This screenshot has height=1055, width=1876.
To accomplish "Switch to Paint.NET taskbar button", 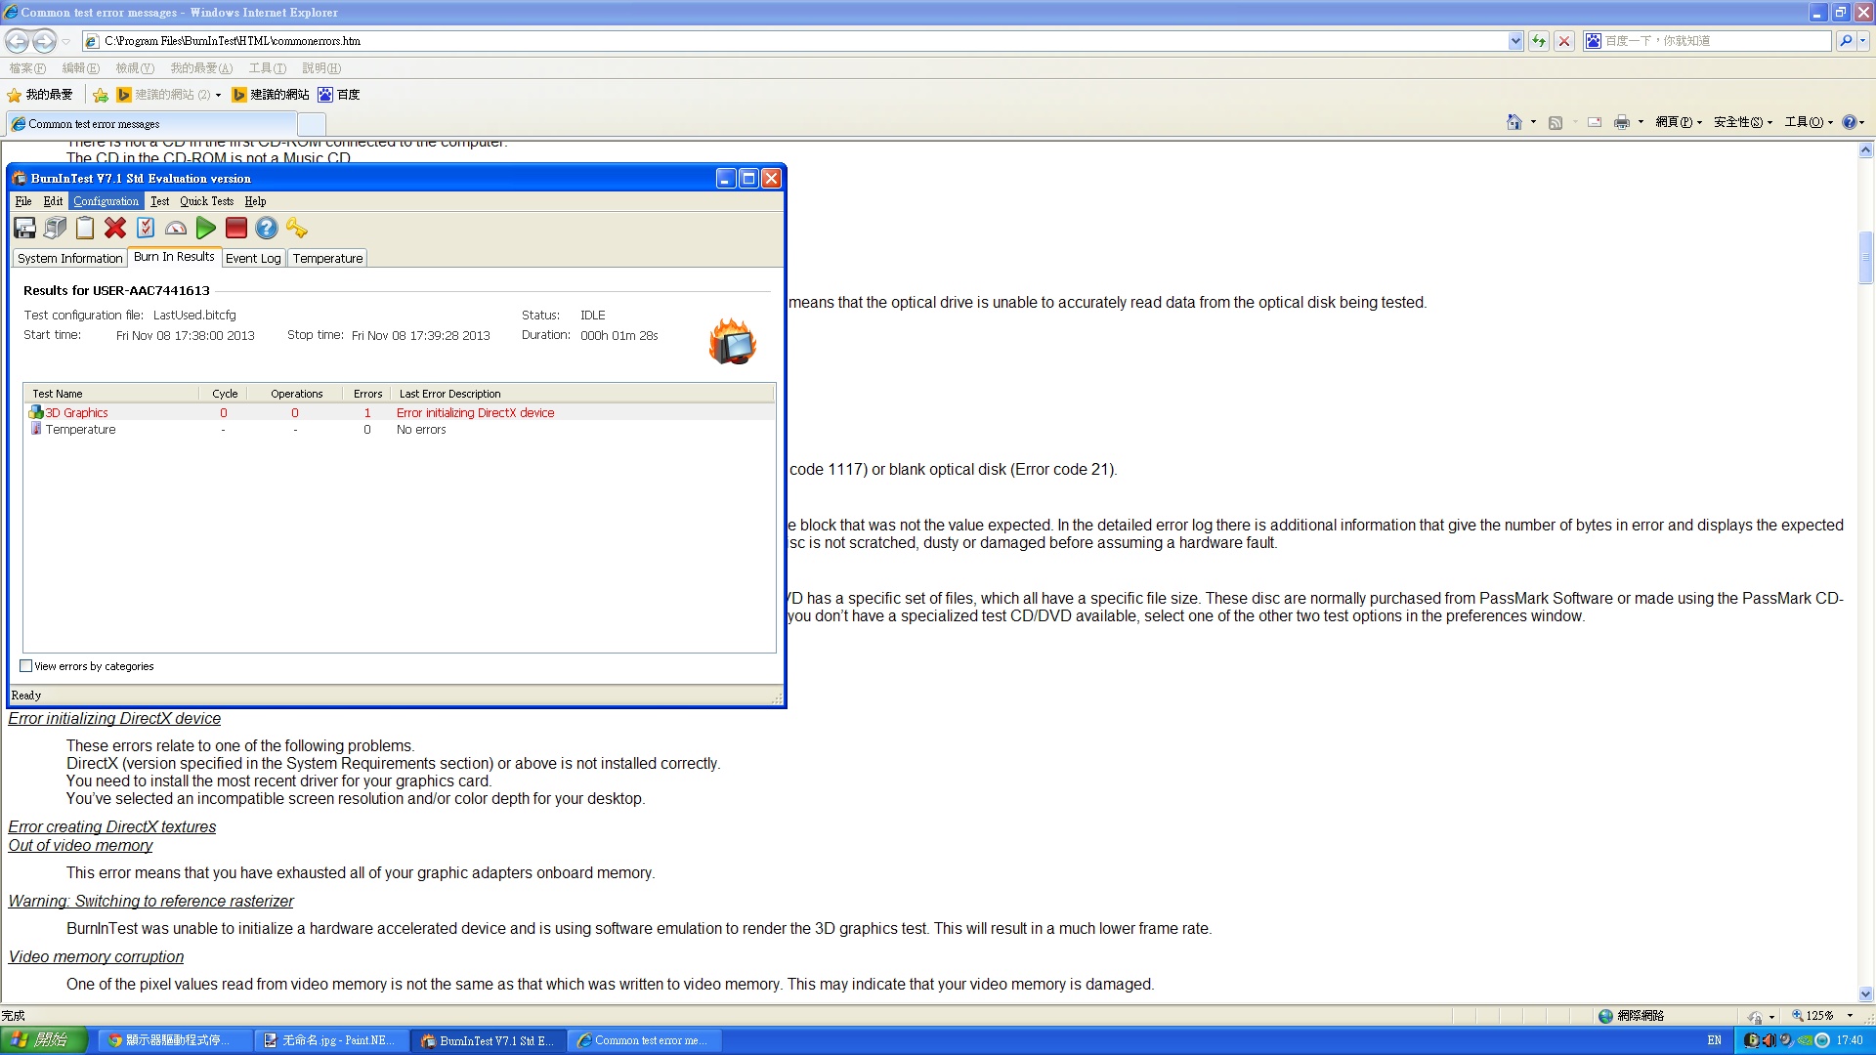I will coord(331,1040).
